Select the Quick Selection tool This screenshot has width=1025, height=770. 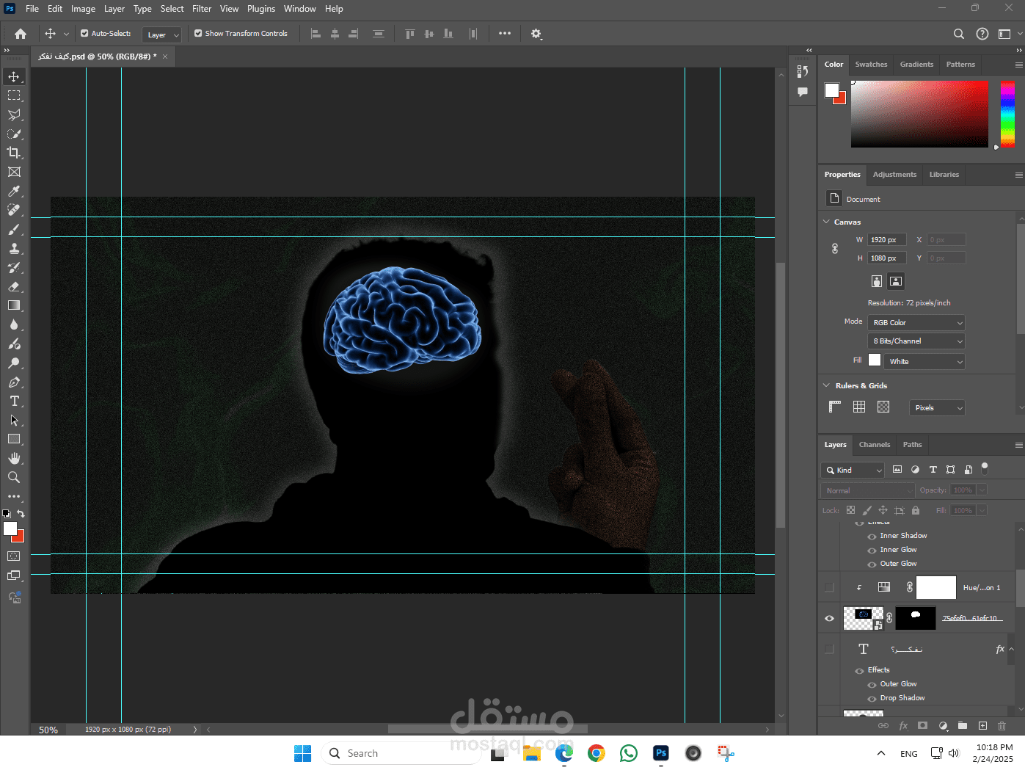pos(14,134)
